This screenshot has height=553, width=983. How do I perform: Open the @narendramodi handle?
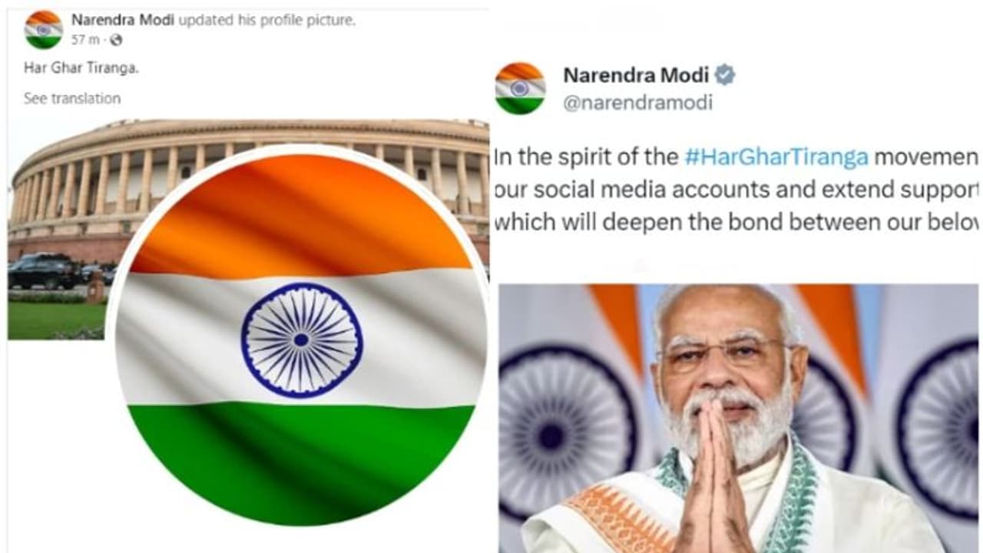(638, 103)
